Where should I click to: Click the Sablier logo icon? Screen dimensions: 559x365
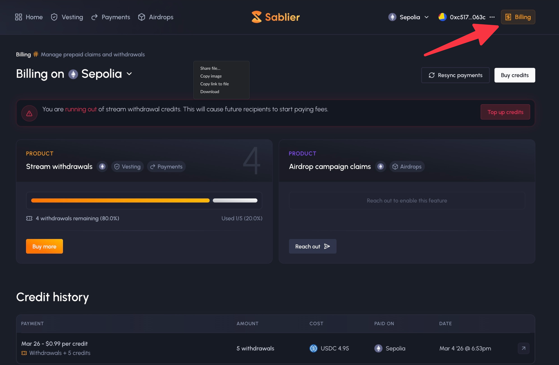coord(256,17)
